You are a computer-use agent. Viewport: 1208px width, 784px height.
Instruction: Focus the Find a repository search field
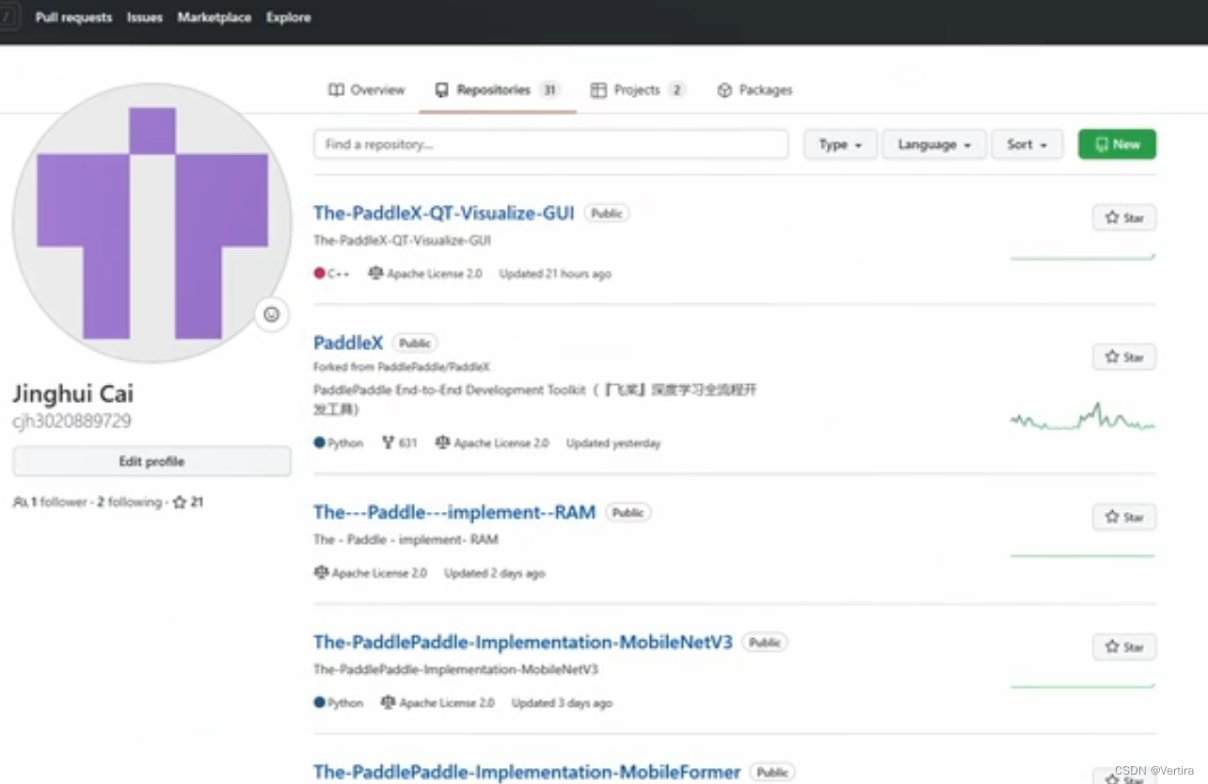point(551,144)
